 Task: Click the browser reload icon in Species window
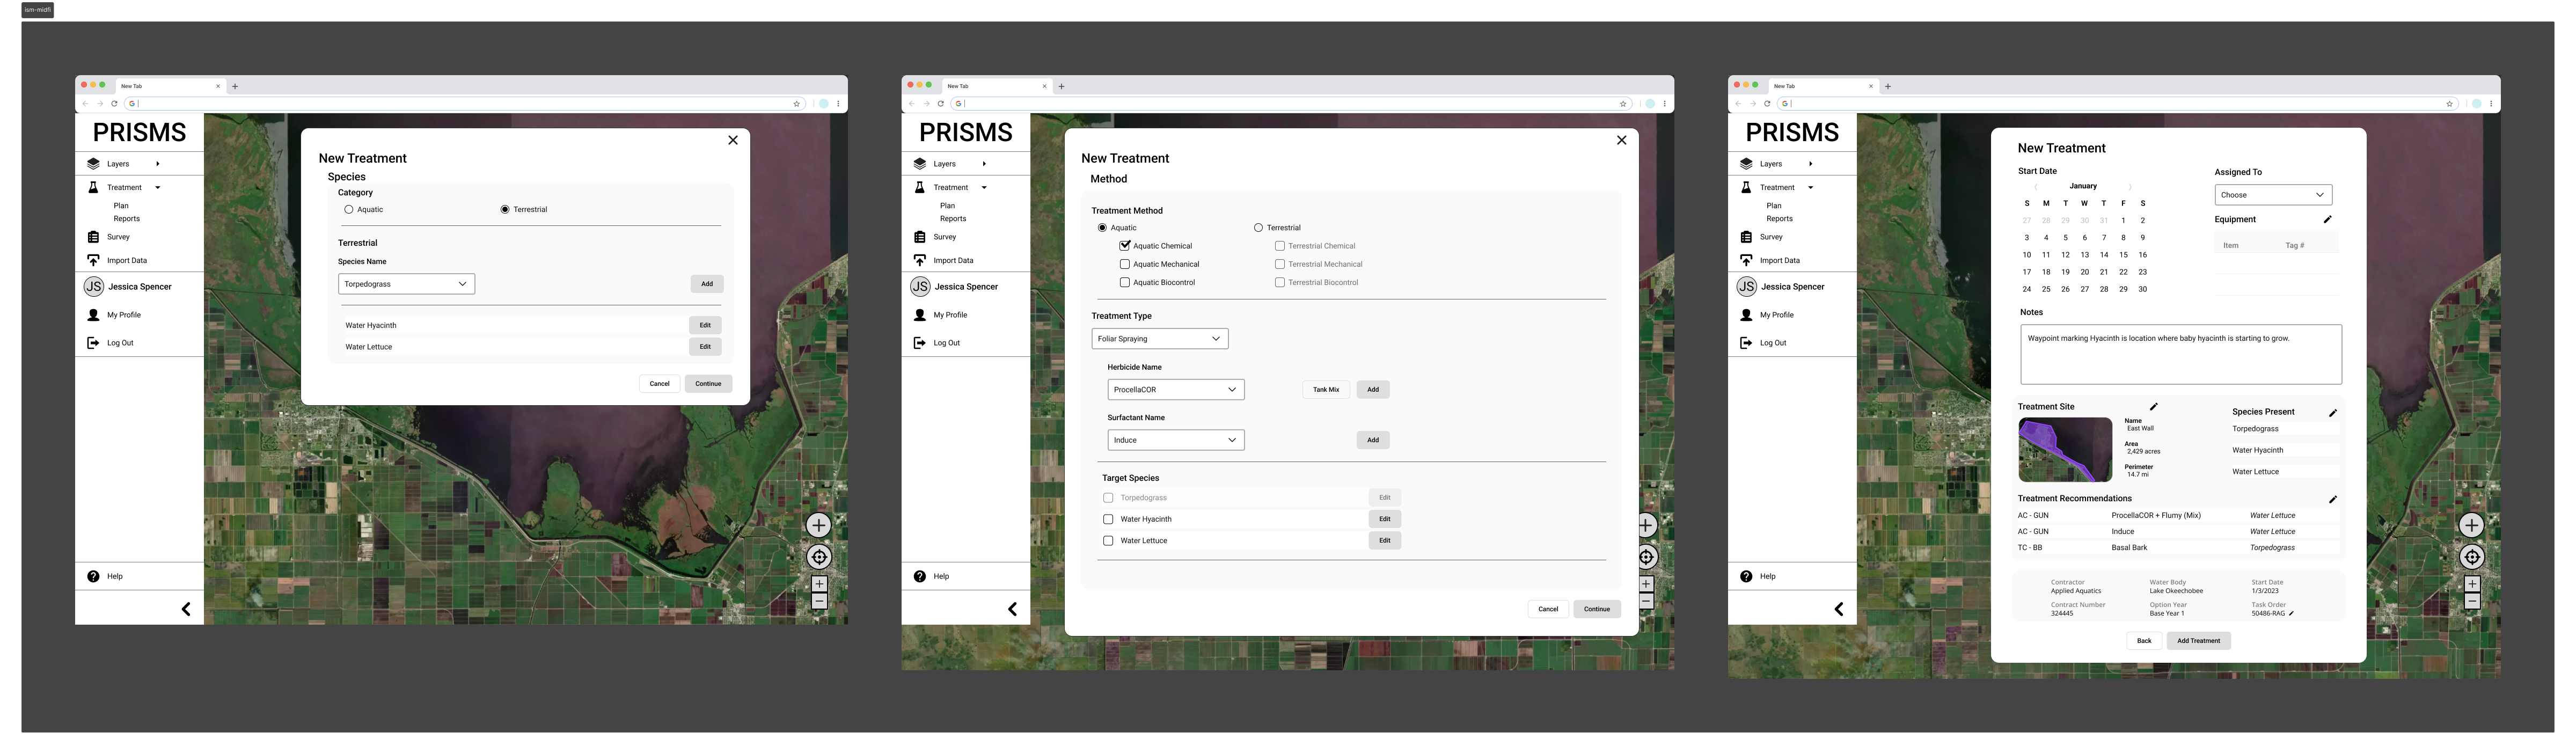(x=114, y=103)
